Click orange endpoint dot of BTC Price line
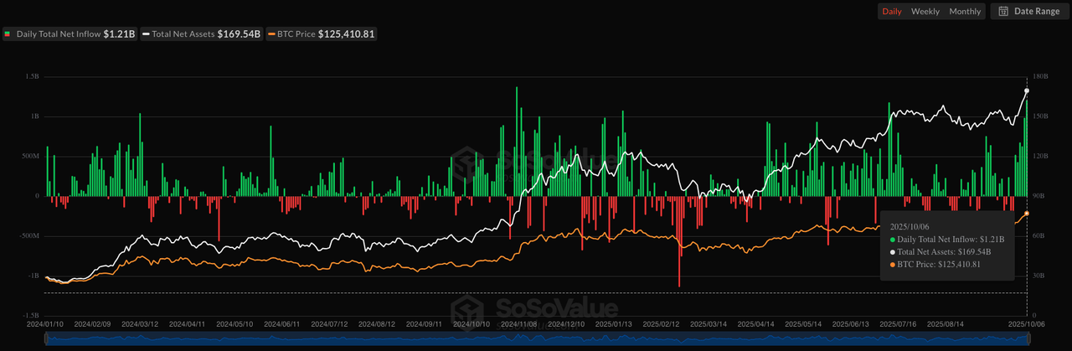Viewport: 1072px width, 351px height. click(x=1027, y=214)
